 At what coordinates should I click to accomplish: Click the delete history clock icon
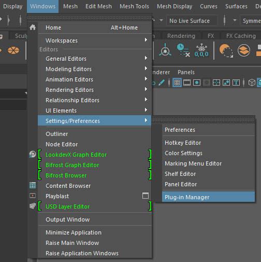pos(183,50)
